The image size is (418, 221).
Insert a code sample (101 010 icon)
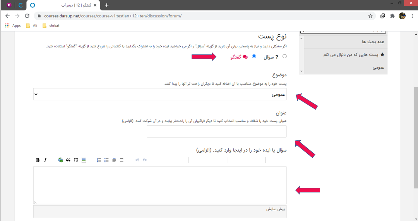tap(76, 160)
